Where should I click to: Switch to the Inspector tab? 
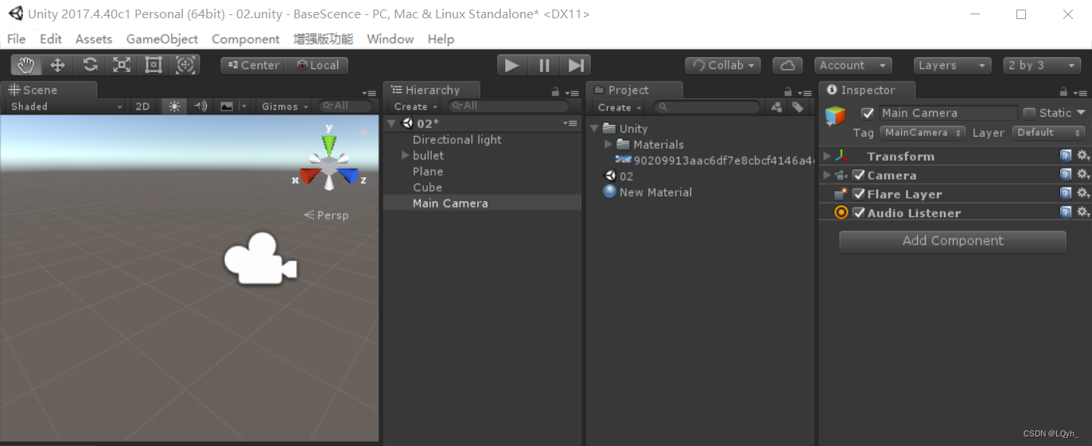867,90
